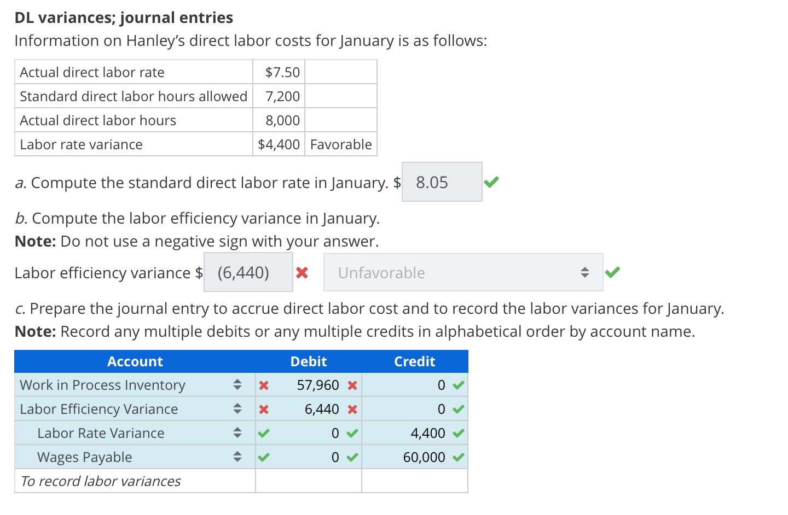Screen dimensions: 788x515
Task: Click the green check beside 4,400 credit
Action: pos(457,432)
